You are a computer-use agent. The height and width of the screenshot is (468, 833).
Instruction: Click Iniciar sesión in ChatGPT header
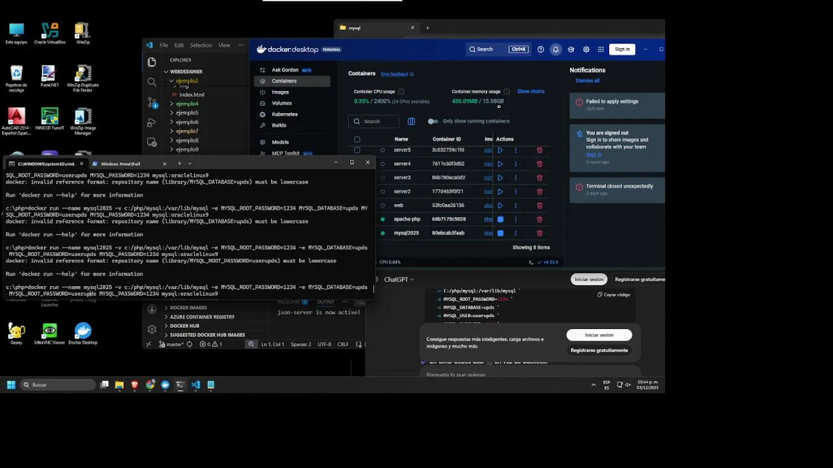pyautogui.click(x=588, y=279)
